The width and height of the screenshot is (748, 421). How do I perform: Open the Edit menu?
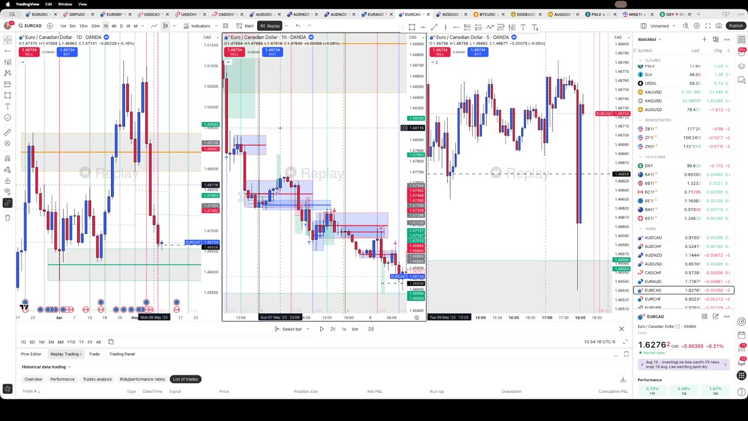pyautogui.click(x=49, y=4)
